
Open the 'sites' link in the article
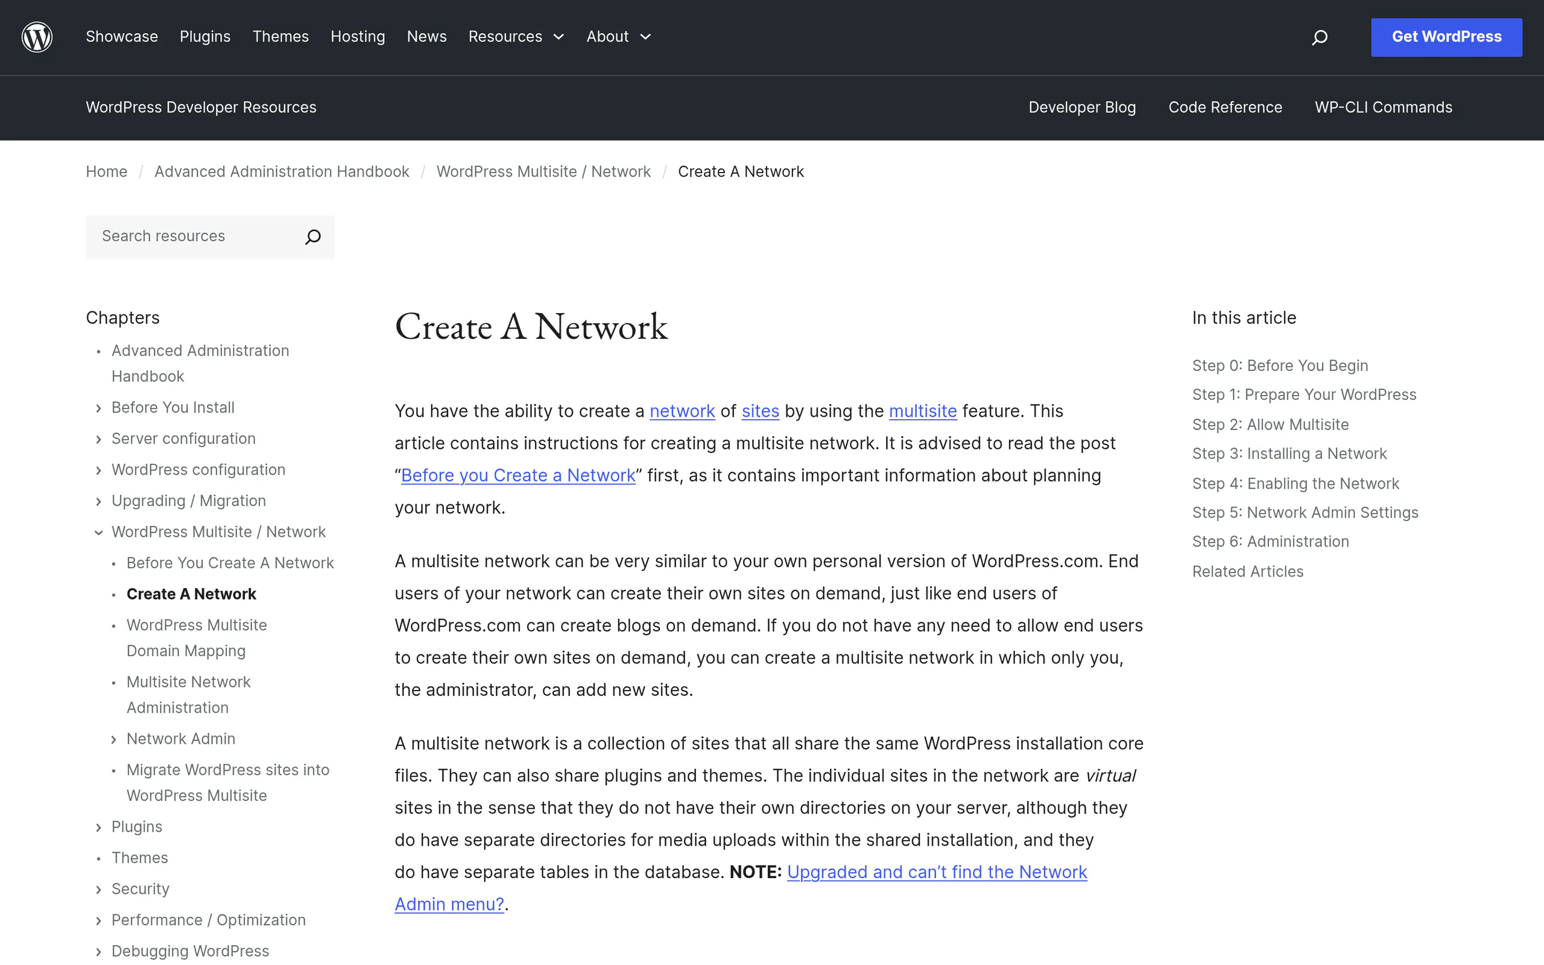(x=761, y=411)
